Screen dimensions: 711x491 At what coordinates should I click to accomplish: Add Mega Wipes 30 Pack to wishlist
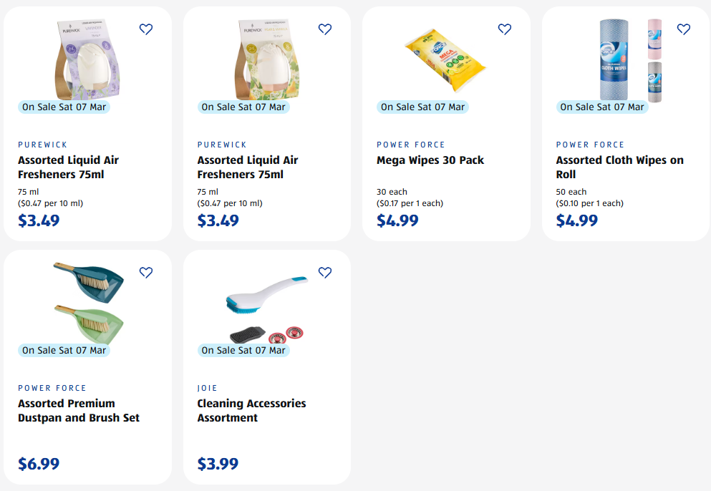[505, 29]
